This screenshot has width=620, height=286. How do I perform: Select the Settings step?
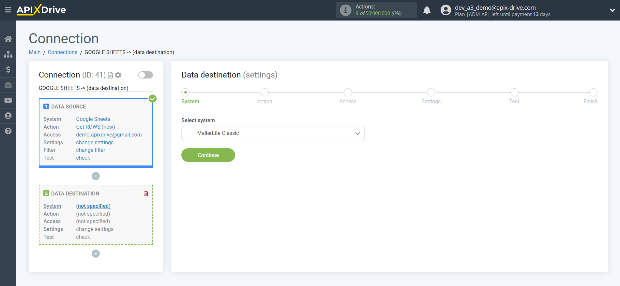coord(431,93)
